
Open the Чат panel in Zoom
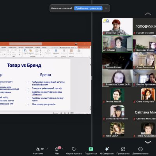click(57, 151)
